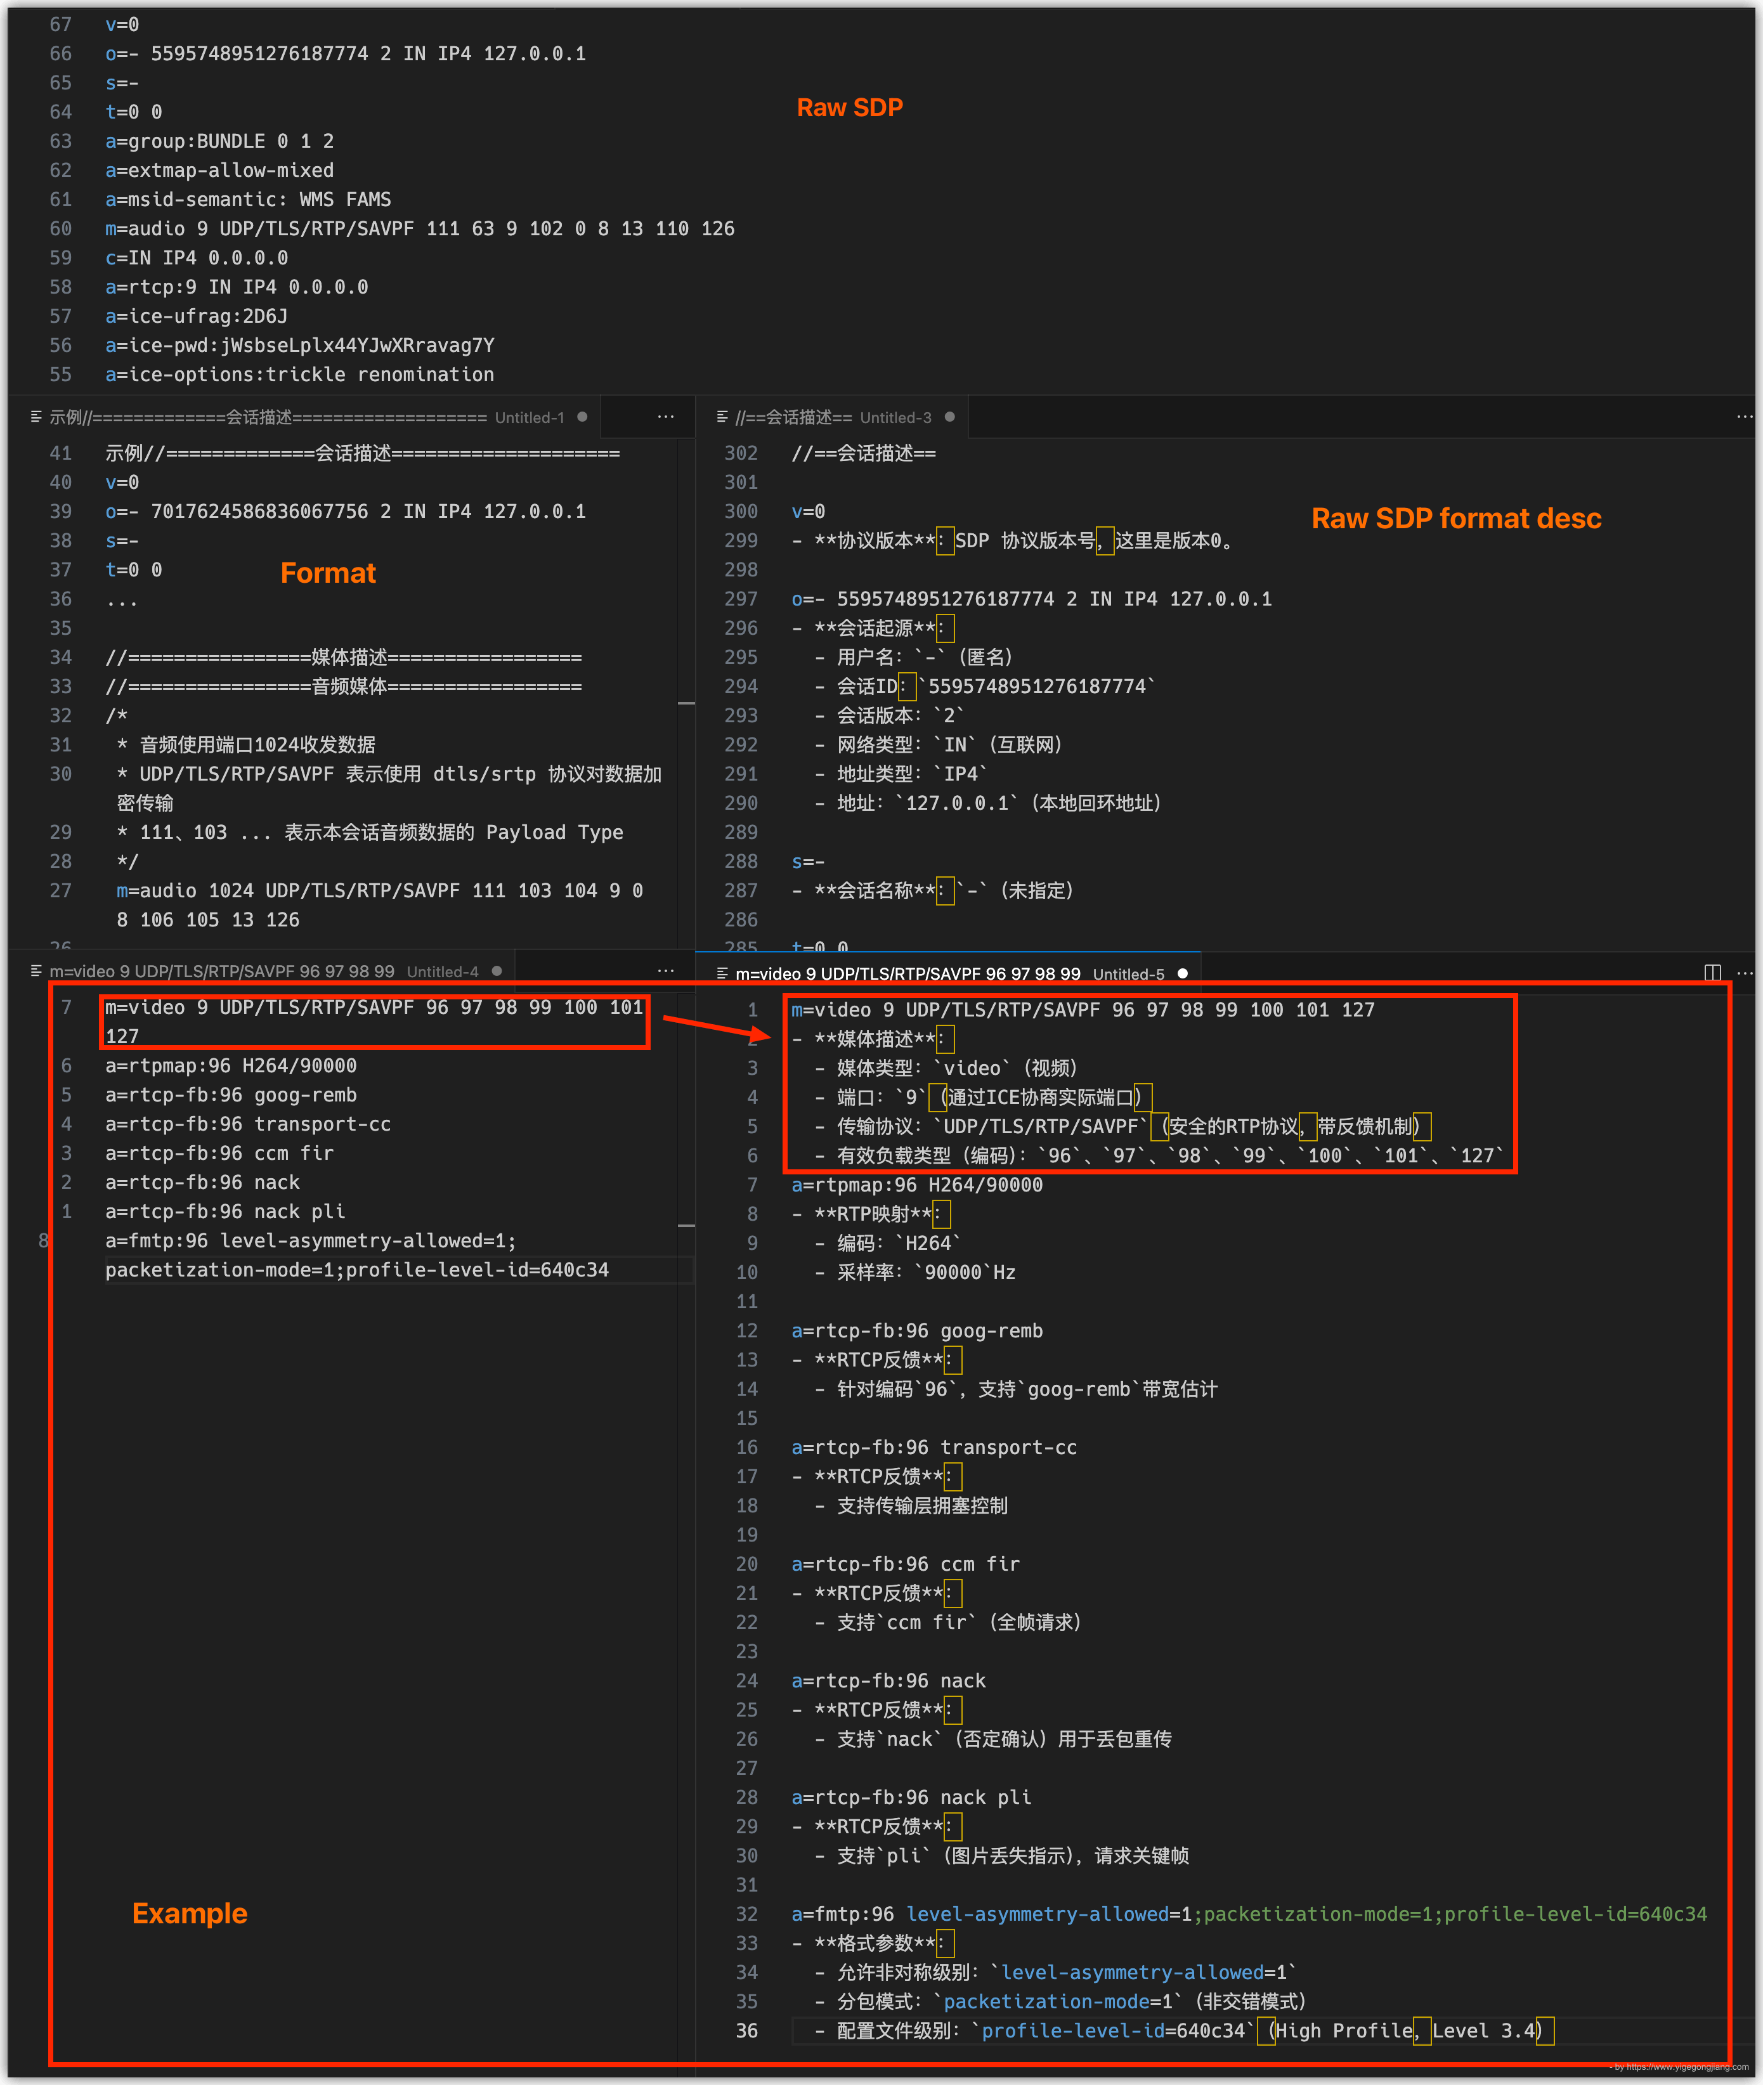Switch to the Untitled-5 tab

point(949,973)
